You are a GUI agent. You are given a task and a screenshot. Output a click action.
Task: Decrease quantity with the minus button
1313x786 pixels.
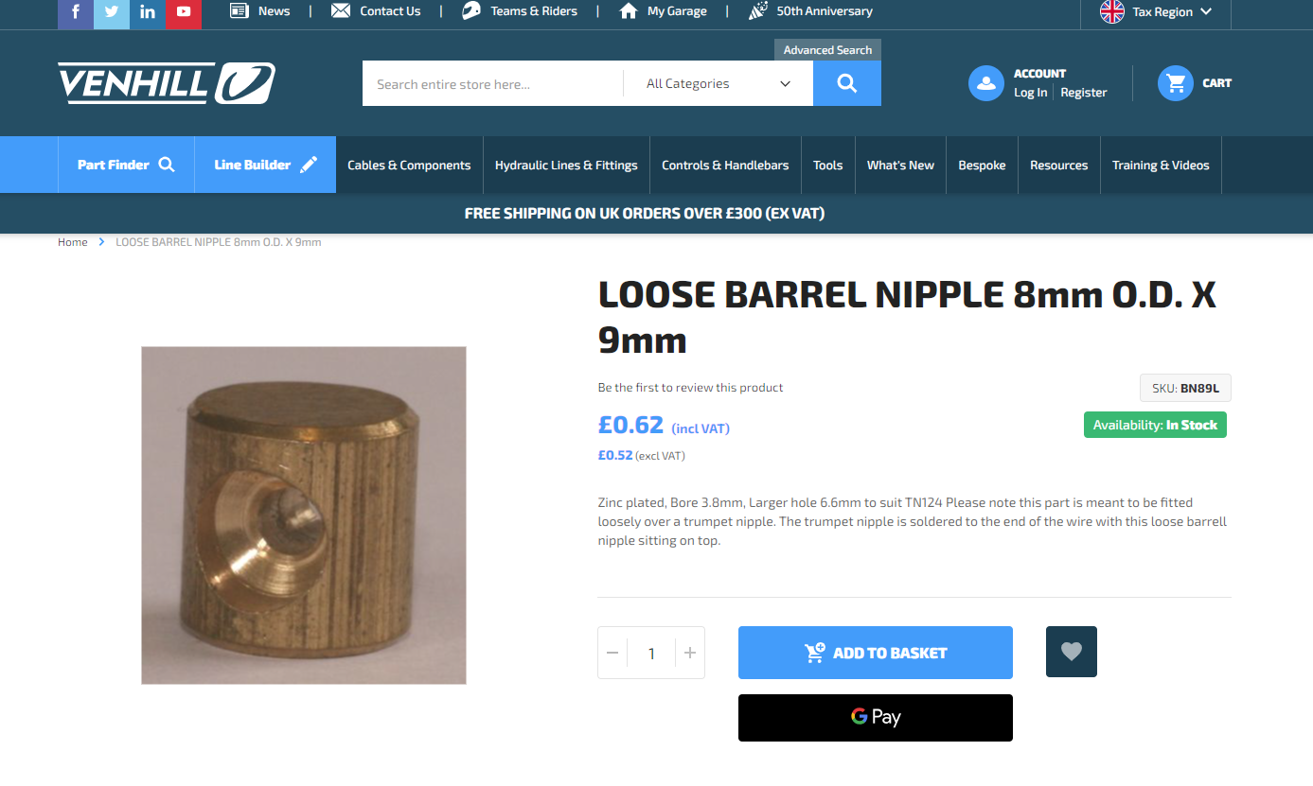point(612,653)
